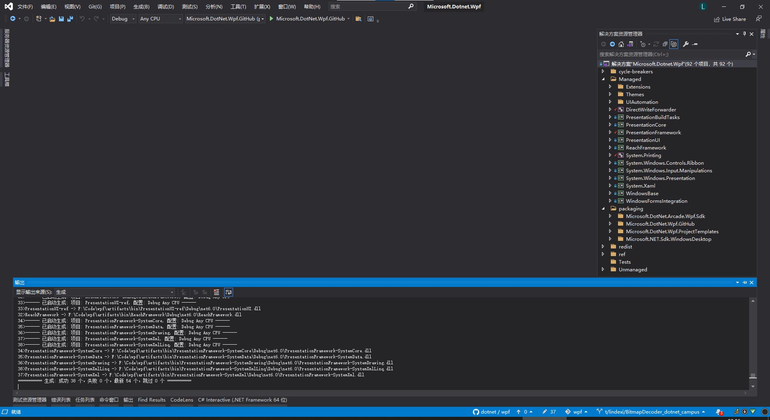Image resolution: width=770 pixels, height=420 pixels.
Task: Open Solution Explorer properties with wrench icon
Action: (687, 44)
